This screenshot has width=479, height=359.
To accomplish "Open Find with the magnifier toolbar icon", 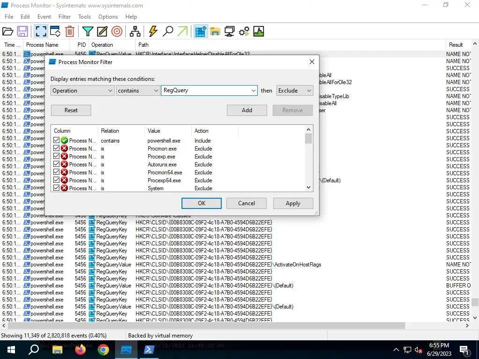I will tap(168, 31).
